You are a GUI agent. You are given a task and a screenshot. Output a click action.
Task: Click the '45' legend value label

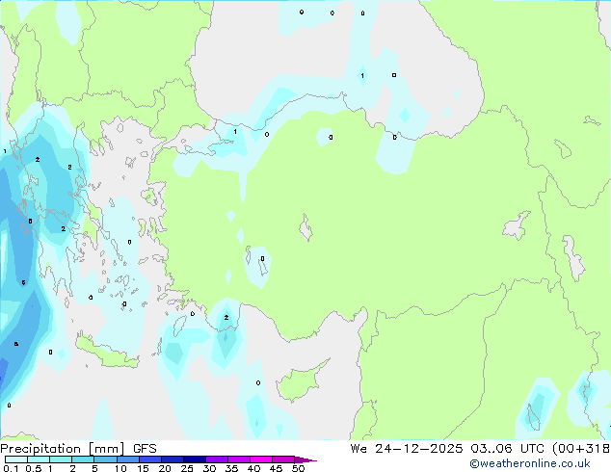point(276,468)
